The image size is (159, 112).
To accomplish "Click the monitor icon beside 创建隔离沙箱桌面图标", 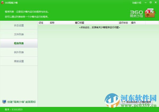I will click(4, 102).
